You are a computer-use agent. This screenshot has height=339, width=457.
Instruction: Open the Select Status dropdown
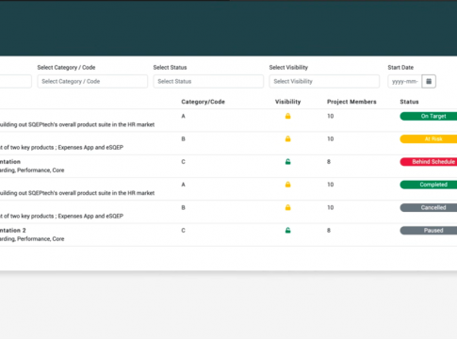click(208, 81)
